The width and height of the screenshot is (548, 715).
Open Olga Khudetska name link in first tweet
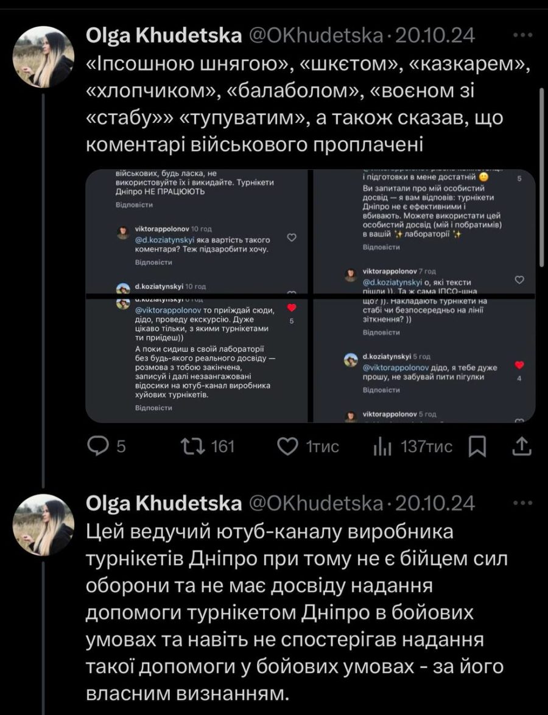pos(164,36)
